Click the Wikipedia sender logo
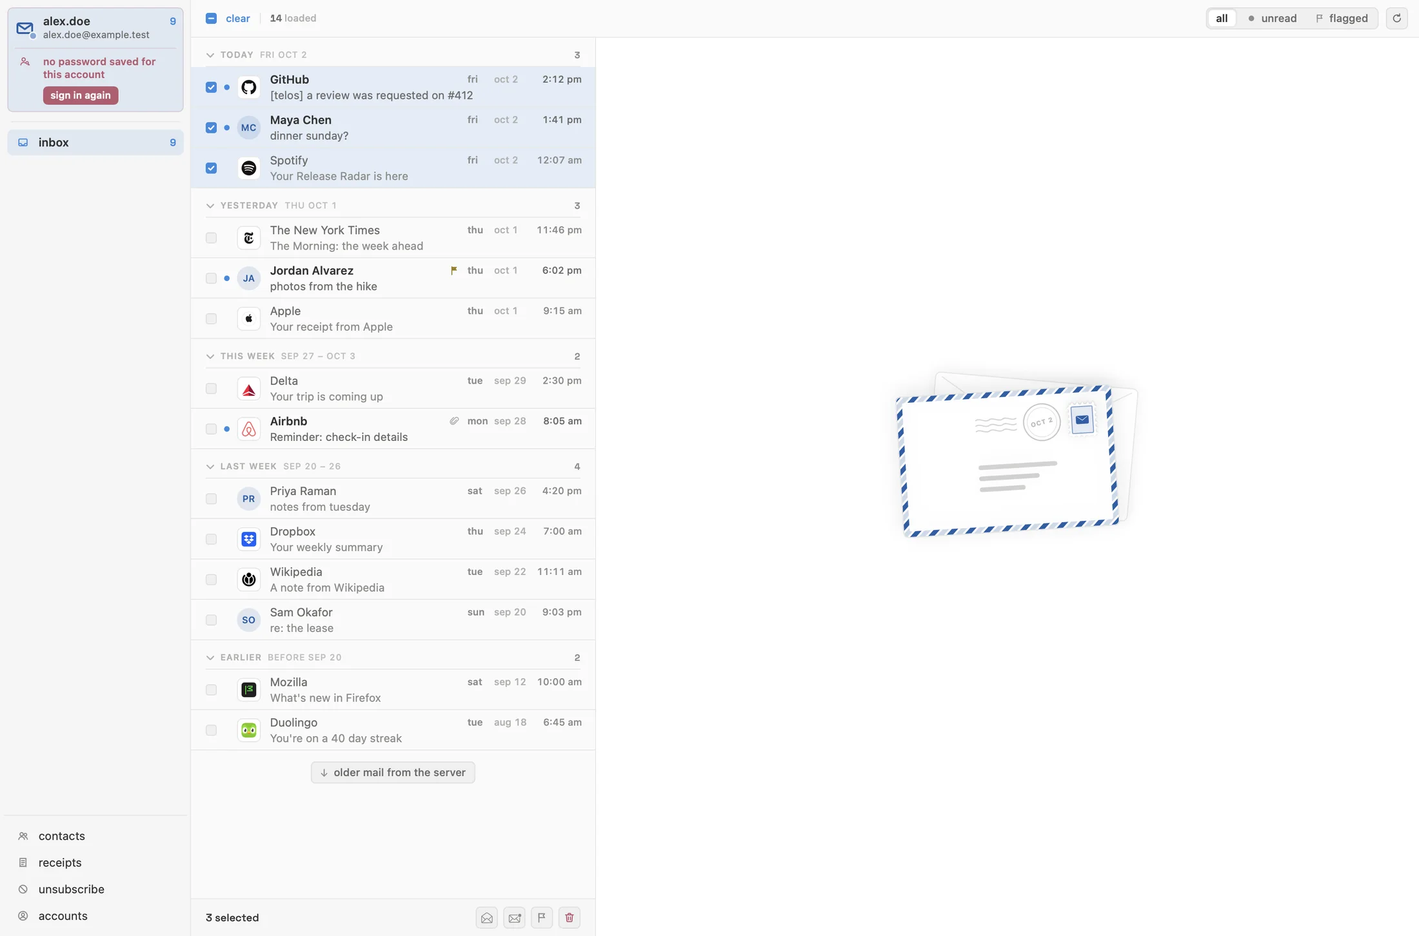 [x=248, y=580]
